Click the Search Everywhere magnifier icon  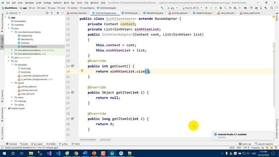tap(272, 8)
